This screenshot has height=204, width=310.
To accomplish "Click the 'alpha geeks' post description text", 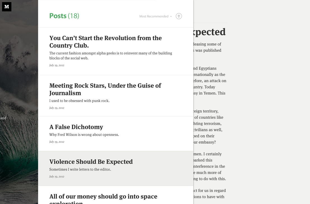I will [111, 56].
